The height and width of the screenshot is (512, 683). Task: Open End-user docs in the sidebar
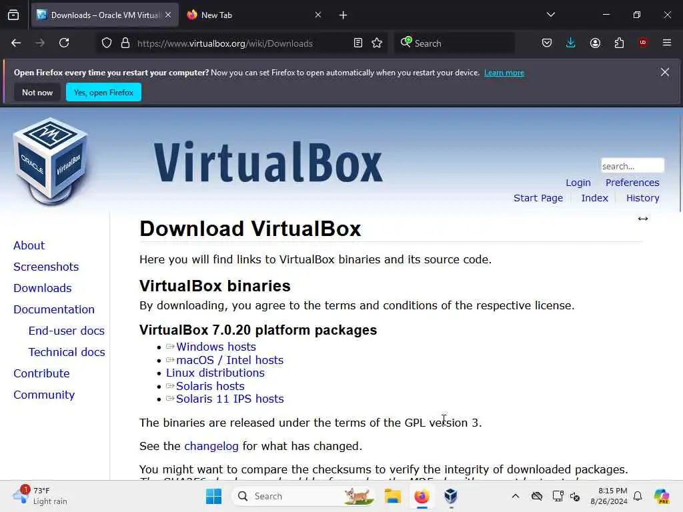click(x=67, y=331)
